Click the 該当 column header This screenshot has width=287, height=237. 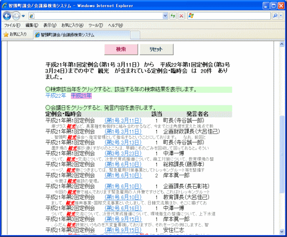(157, 114)
